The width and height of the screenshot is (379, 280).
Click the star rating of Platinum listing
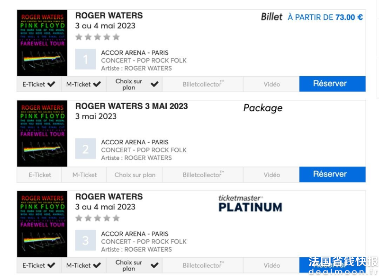point(98,218)
